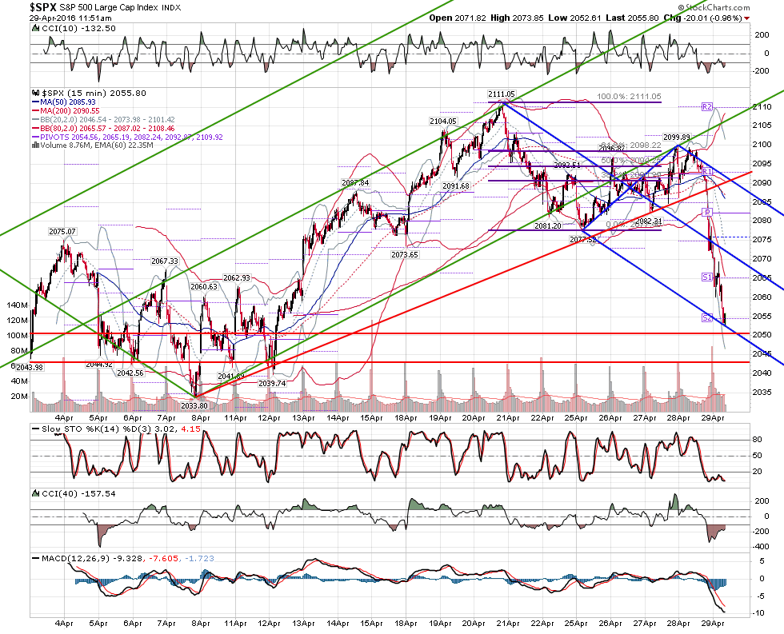Click the black line marker beside MACD(12,26,9)
Viewport: 784px width, 634px height.
[35, 559]
